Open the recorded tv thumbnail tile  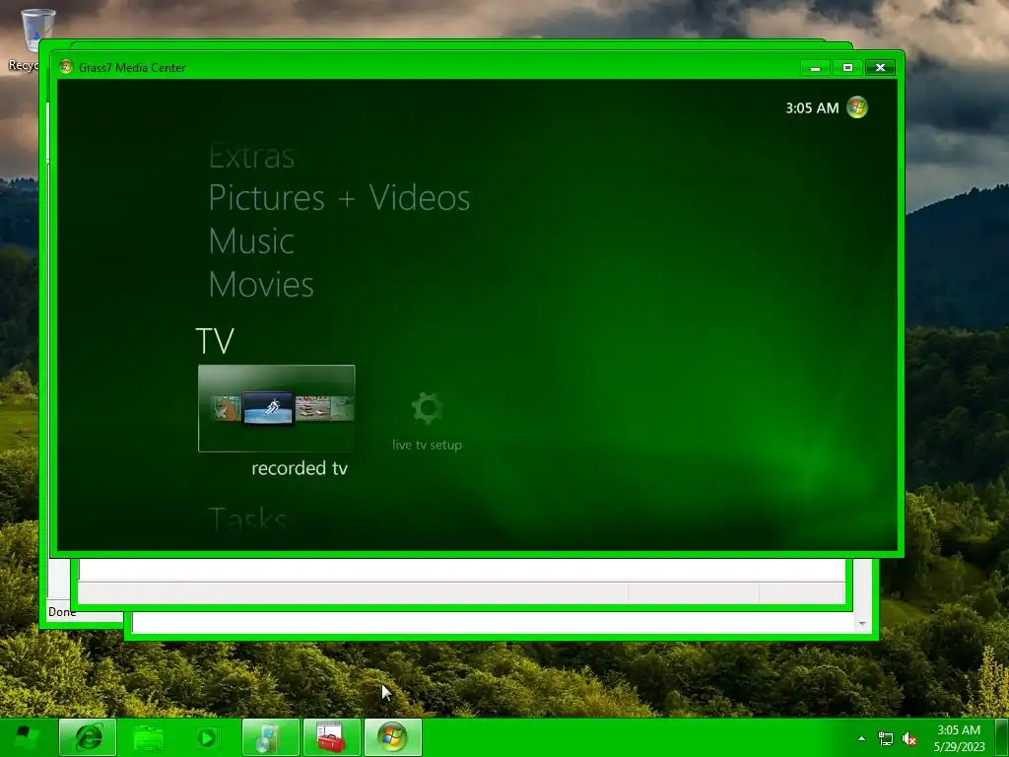[x=277, y=408]
